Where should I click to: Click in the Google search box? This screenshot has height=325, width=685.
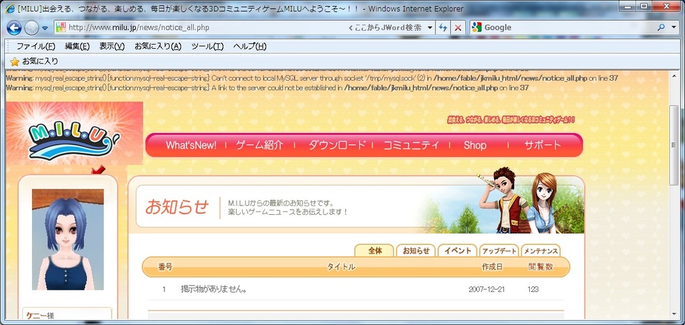569,27
